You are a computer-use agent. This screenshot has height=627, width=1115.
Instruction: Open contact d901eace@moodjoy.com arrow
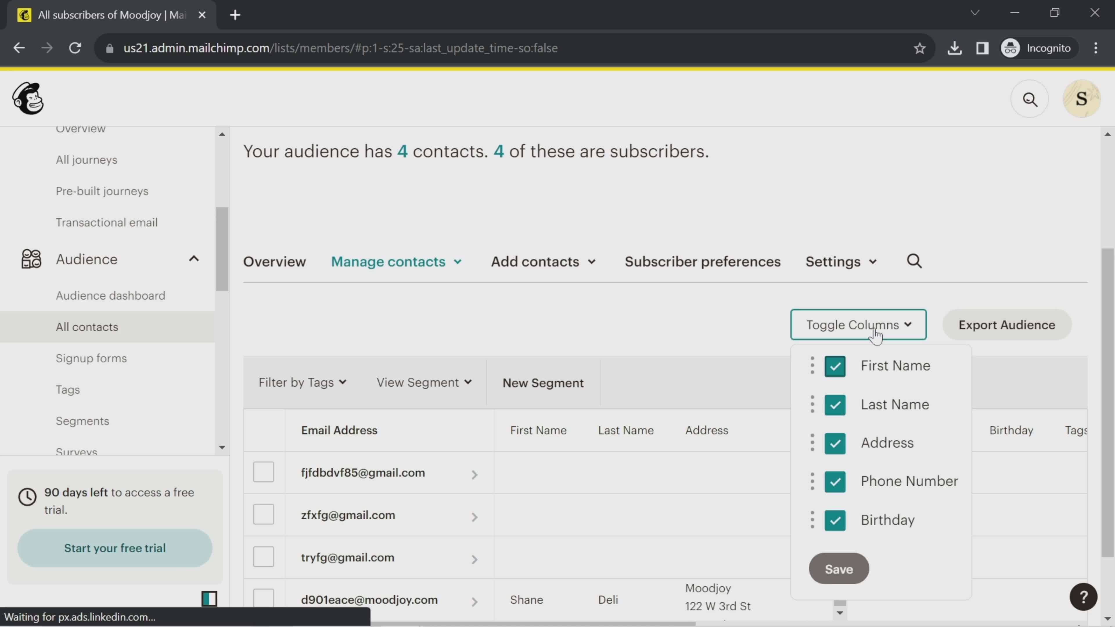tap(474, 602)
